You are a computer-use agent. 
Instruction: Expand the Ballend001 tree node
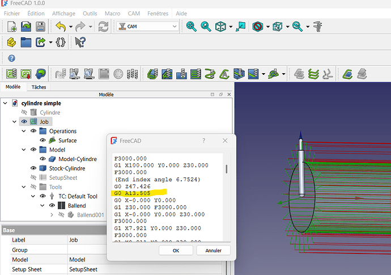coord(52,214)
